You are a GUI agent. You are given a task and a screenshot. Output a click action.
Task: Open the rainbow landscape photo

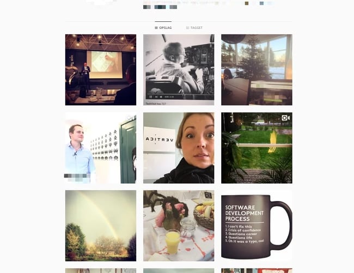101,225
